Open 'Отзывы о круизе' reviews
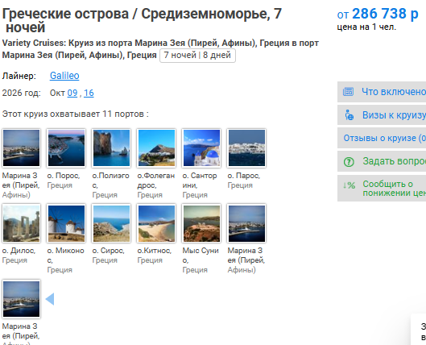 (384, 138)
